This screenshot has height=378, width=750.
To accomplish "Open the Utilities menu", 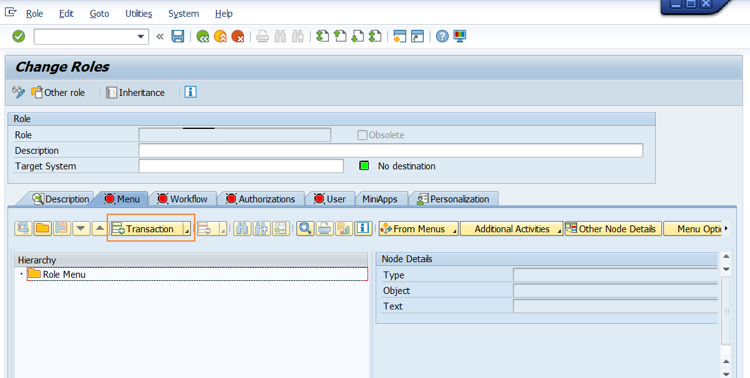I will (x=139, y=13).
